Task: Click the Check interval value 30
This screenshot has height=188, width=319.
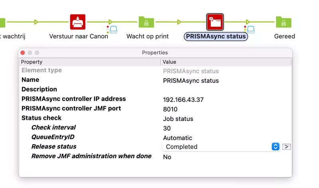Action: [x=167, y=128]
